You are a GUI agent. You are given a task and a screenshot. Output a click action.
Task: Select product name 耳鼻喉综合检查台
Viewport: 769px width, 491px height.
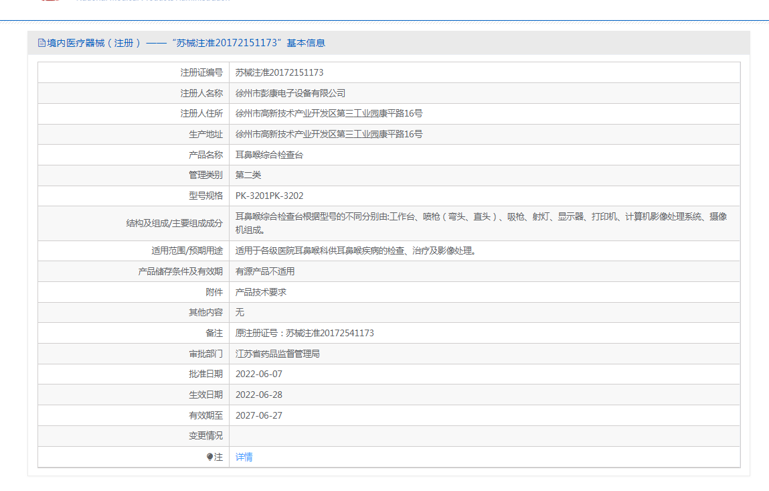click(269, 155)
